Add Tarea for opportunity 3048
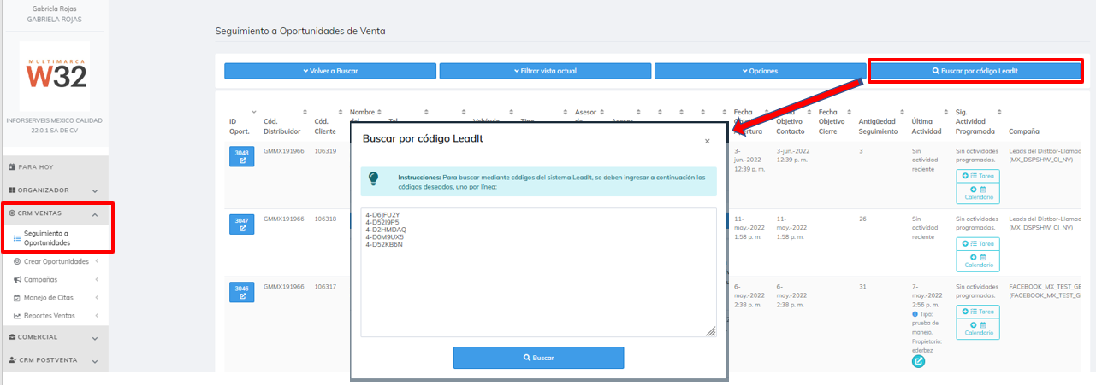Screen dimensions: 1096x385 [x=977, y=176]
